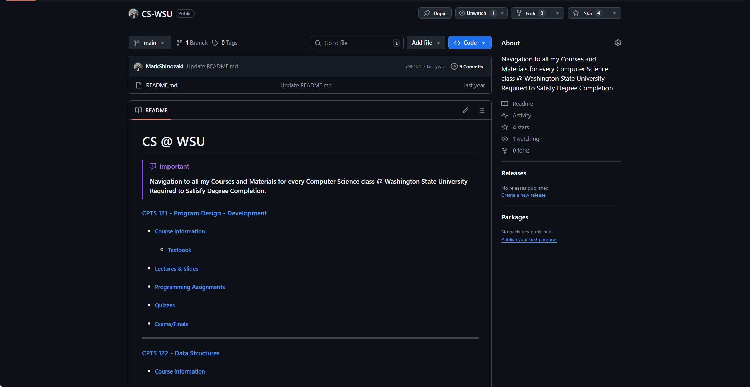750x387 pixels.
Task: Toggle Star on this repository
Action: pyautogui.click(x=588, y=13)
